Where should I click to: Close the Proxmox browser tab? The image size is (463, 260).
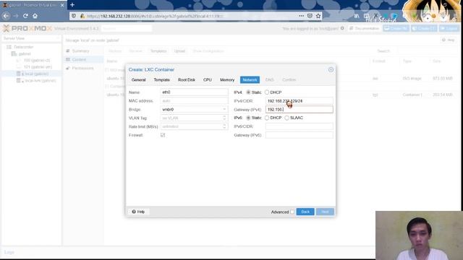point(62,5)
